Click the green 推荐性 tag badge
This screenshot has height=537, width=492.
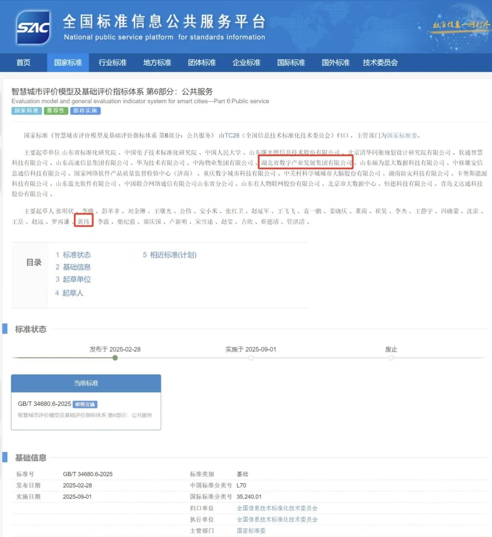56,110
